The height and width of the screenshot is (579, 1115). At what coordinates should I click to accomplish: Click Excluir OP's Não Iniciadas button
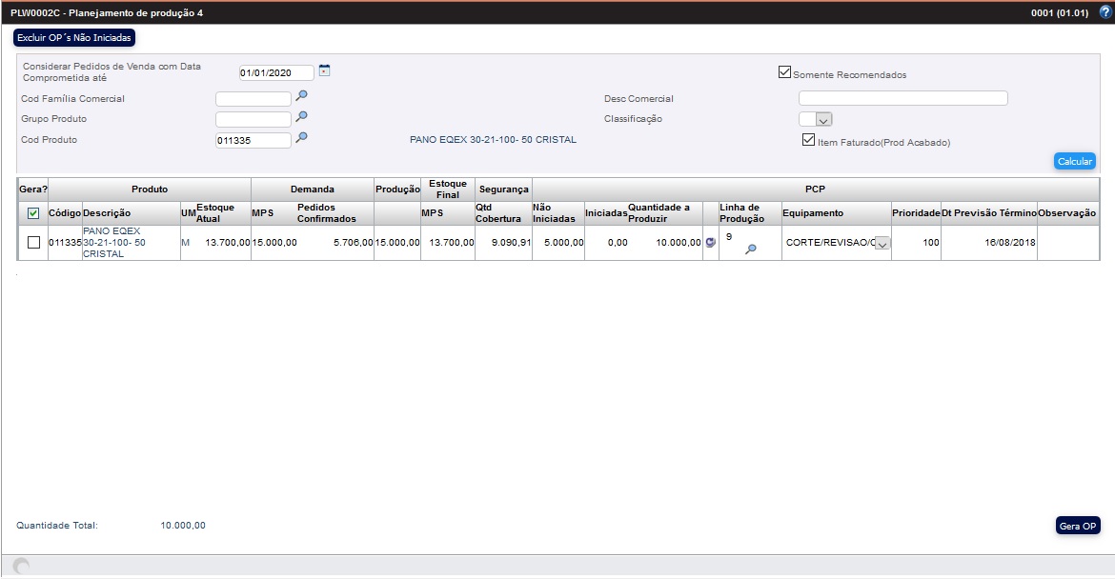click(74, 38)
